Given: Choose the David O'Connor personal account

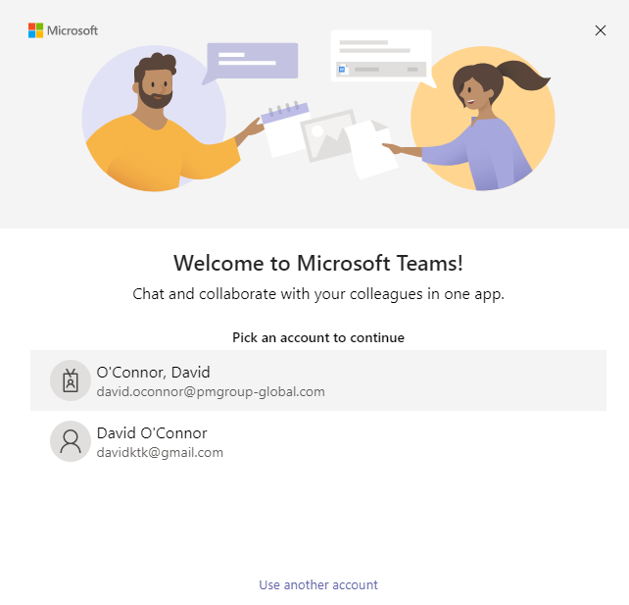Looking at the screenshot, I should click(x=318, y=441).
